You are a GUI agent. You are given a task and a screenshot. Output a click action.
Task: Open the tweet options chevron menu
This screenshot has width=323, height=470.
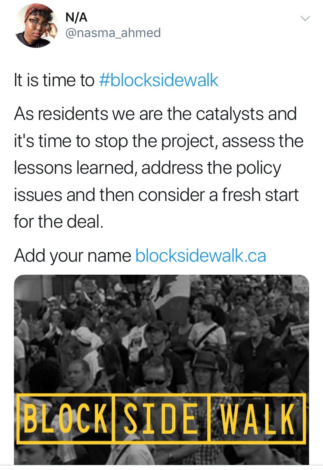(x=305, y=19)
